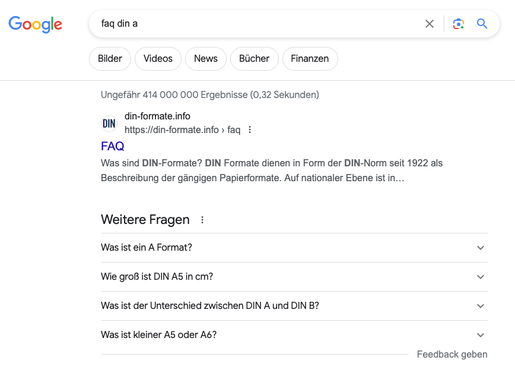The width and height of the screenshot is (515, 379).
Task: Click the Feedback geben link
Action: 452,355
